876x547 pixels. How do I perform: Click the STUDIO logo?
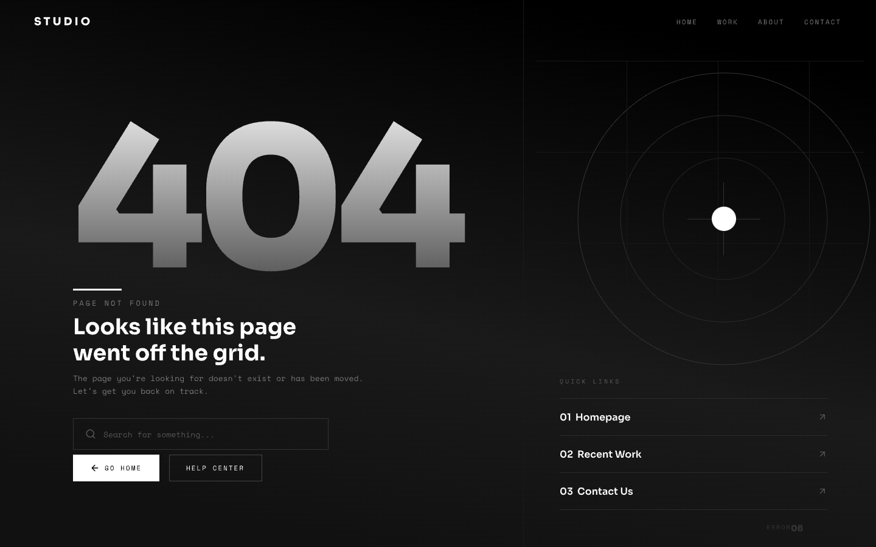tap(62, 21)
